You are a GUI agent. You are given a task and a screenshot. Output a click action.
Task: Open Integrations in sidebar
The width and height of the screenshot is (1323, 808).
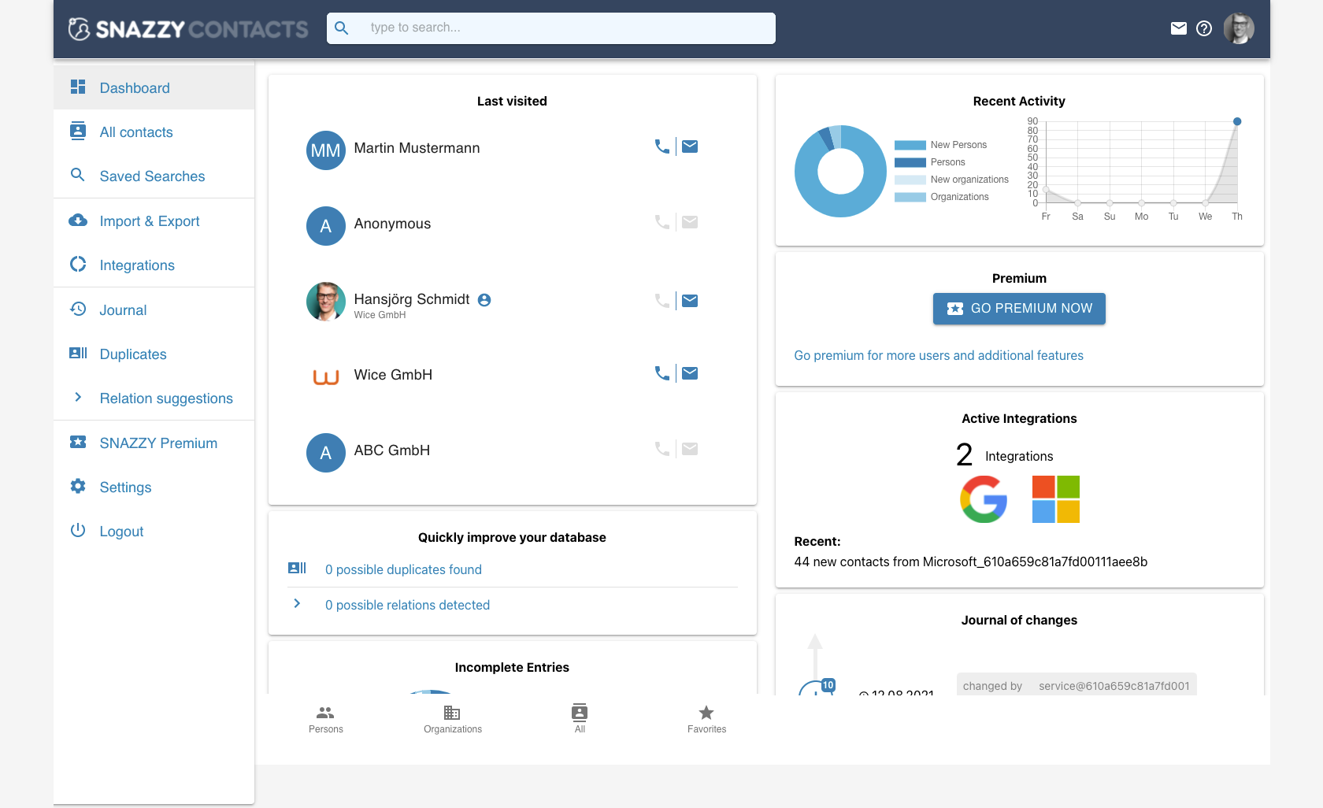(154, 265)
